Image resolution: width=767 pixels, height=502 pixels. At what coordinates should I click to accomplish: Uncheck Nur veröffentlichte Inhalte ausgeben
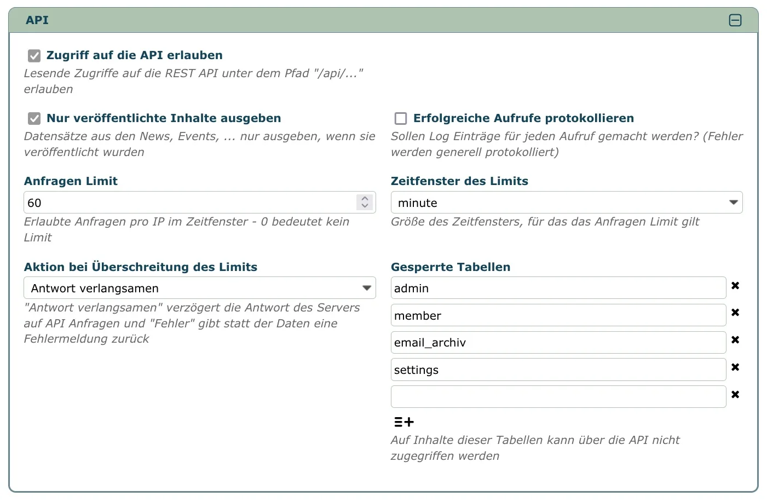point(34,118)
